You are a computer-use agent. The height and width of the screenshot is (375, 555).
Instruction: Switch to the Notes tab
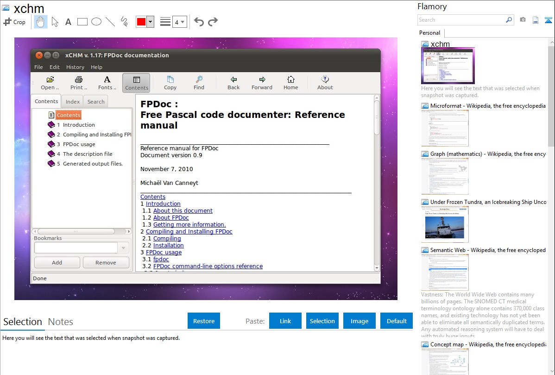click(x=61, y=322)
